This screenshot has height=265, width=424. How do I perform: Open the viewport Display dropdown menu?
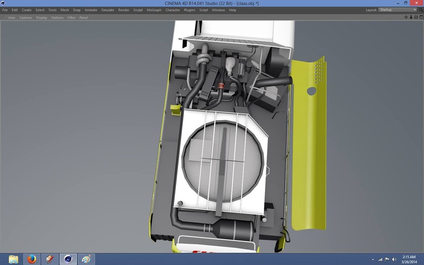click(x=41, y=17)
